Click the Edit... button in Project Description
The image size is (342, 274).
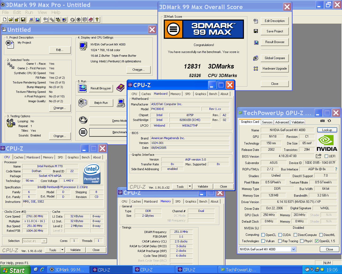click(60, 50)
